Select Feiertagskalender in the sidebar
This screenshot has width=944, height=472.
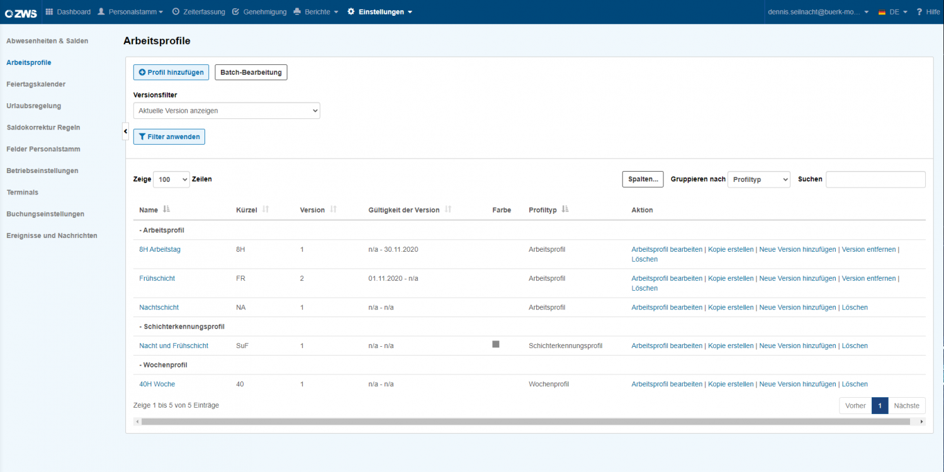point(36,84)
